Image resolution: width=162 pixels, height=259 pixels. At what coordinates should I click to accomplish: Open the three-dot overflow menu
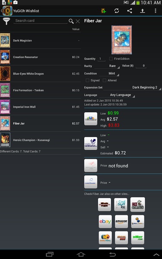coord(156,11)
